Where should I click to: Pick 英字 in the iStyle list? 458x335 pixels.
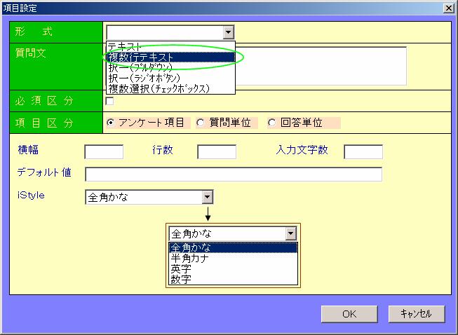click(233, 268)
